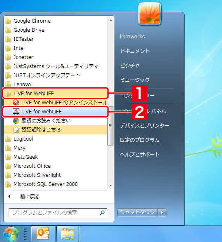Open JustSystems ツール&ユーティリティ folder
The image size is (222, 242).
coord(55,66)
